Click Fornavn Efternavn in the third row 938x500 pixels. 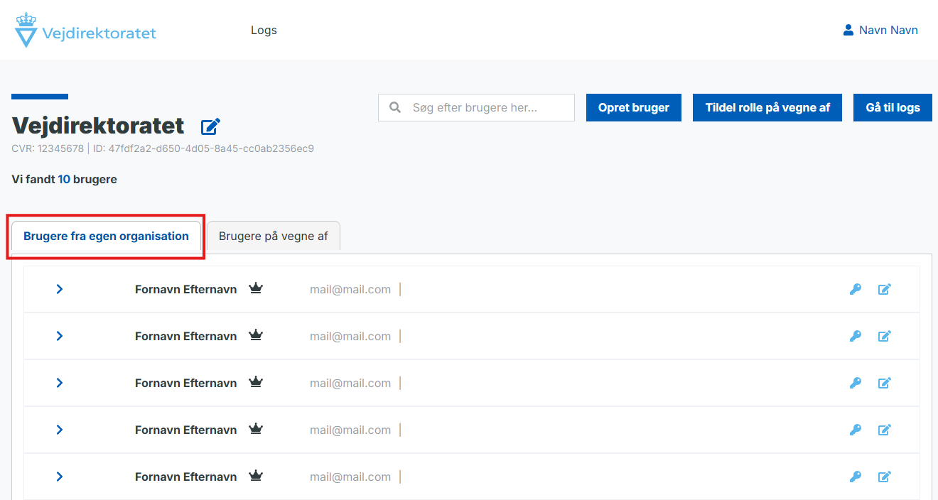[x=185, y=383]
